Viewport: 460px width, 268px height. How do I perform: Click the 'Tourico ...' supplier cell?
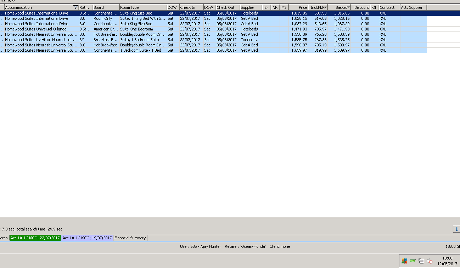pos(251,40)
